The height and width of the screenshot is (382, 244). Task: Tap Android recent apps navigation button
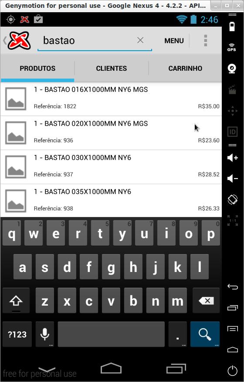tap(176, 368)
